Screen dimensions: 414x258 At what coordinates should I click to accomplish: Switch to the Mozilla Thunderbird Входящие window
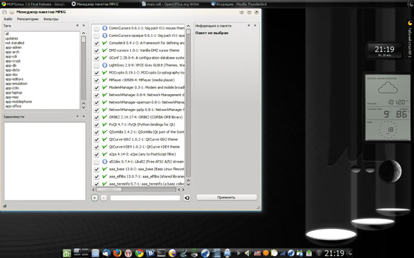[239, 4]
